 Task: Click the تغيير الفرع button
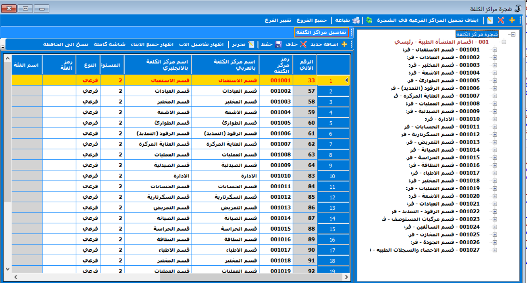tap(278, 20)
